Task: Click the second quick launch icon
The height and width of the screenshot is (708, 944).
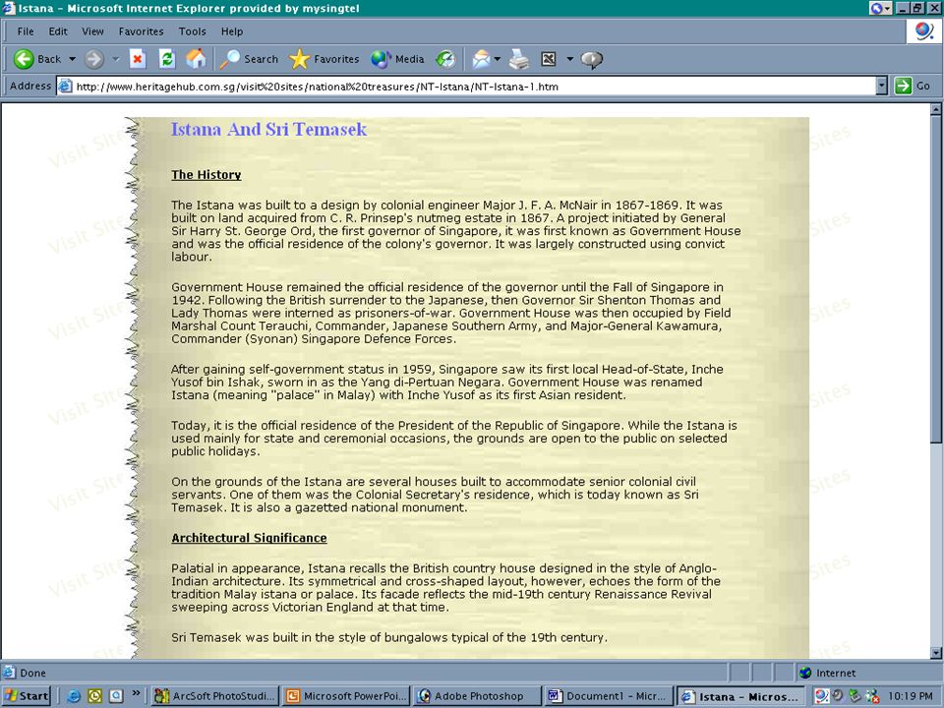Action: click(95, 696)
